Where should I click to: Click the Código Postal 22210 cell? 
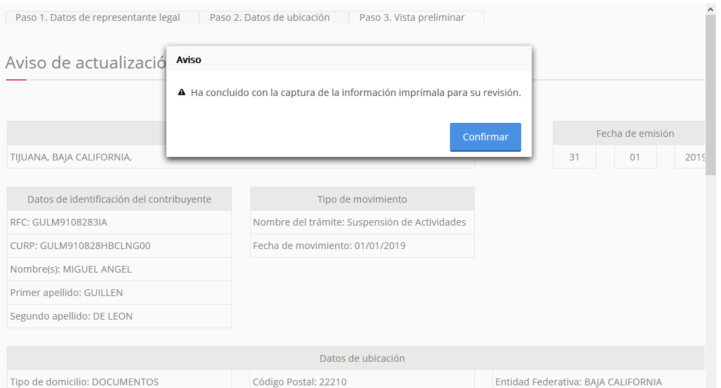pyautogui.click(x=362, y=381)
